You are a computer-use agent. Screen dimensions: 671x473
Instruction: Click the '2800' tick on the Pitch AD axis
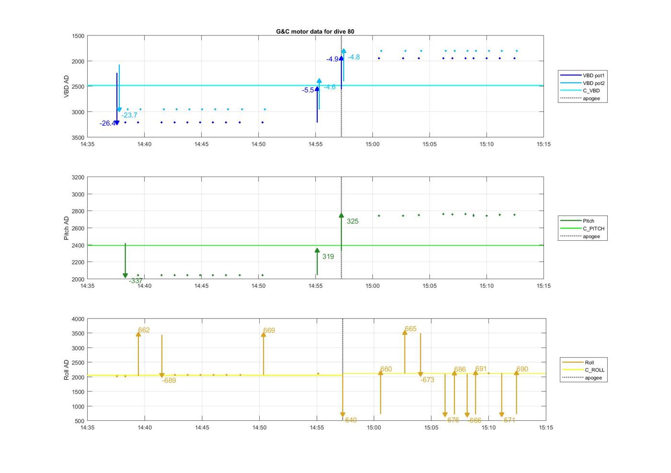[x=78, y=212]
